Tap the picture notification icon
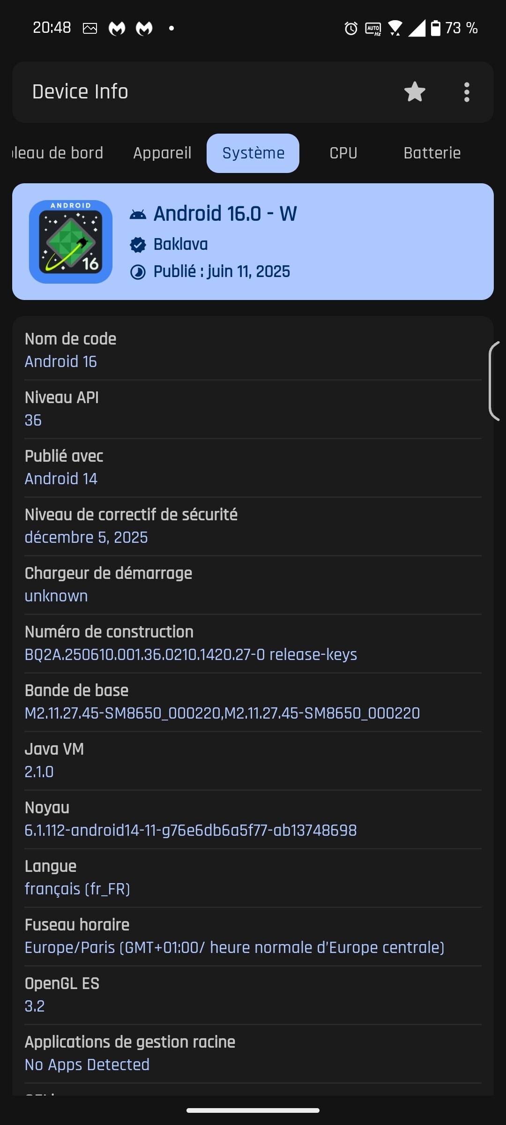 pos(90,29)
